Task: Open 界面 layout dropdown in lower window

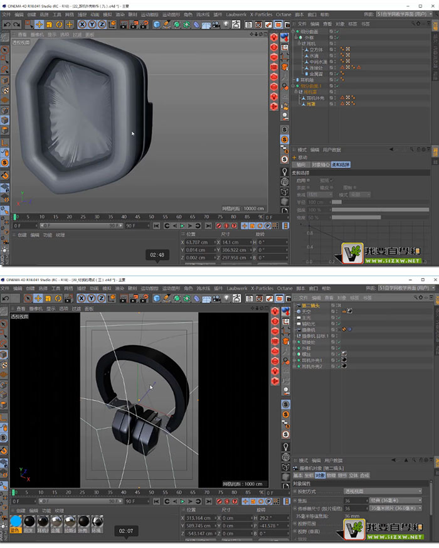Action: (406, 288)
